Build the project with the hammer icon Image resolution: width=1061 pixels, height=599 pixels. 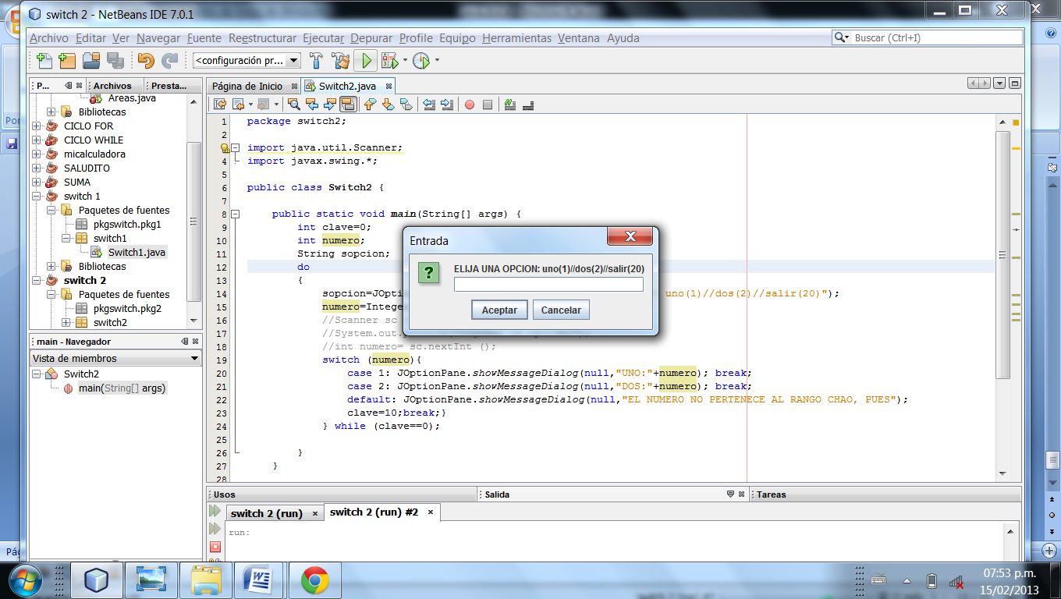(315, 59)
